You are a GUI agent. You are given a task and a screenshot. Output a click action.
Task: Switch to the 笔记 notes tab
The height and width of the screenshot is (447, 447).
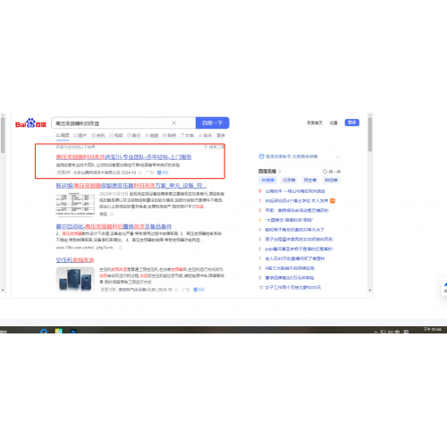(x=134, y=136)
